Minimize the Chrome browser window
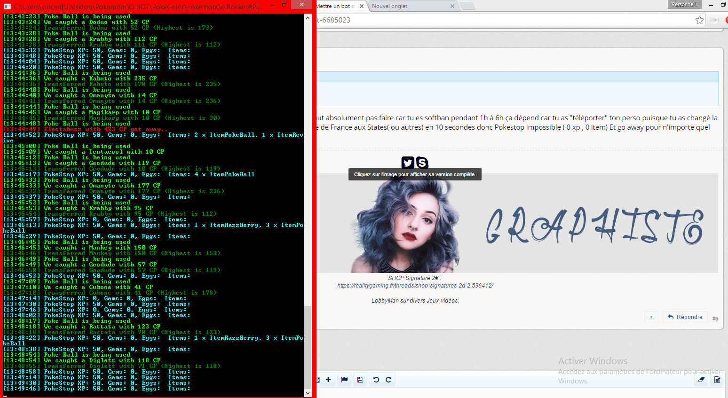 (x=711, y=4)
